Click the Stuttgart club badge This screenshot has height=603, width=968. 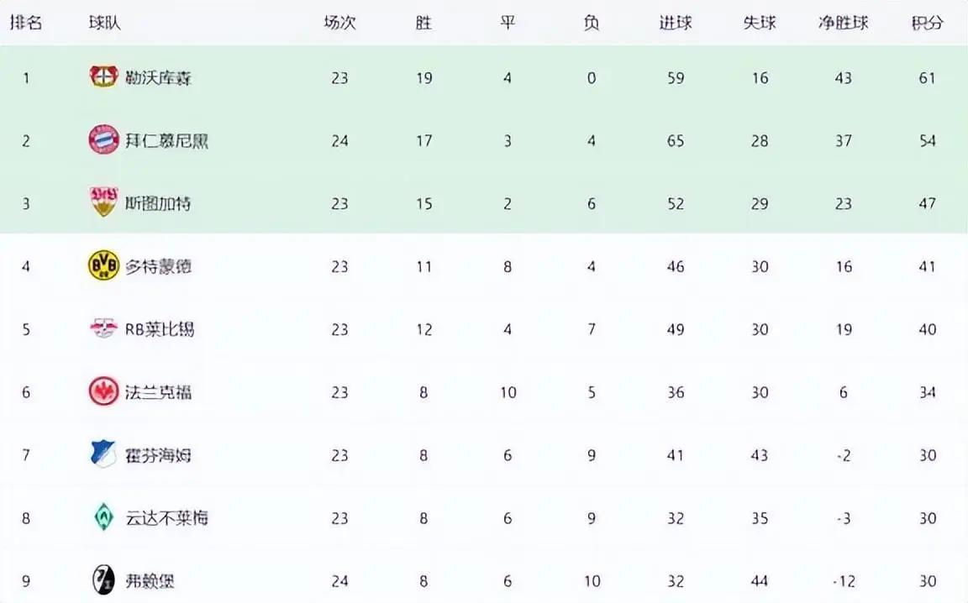(x=103, y=202)
